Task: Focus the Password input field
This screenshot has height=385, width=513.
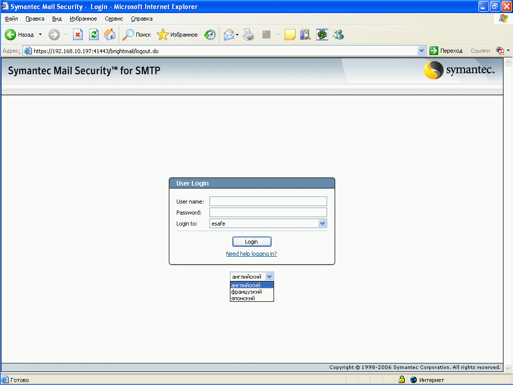Action: 268,213
